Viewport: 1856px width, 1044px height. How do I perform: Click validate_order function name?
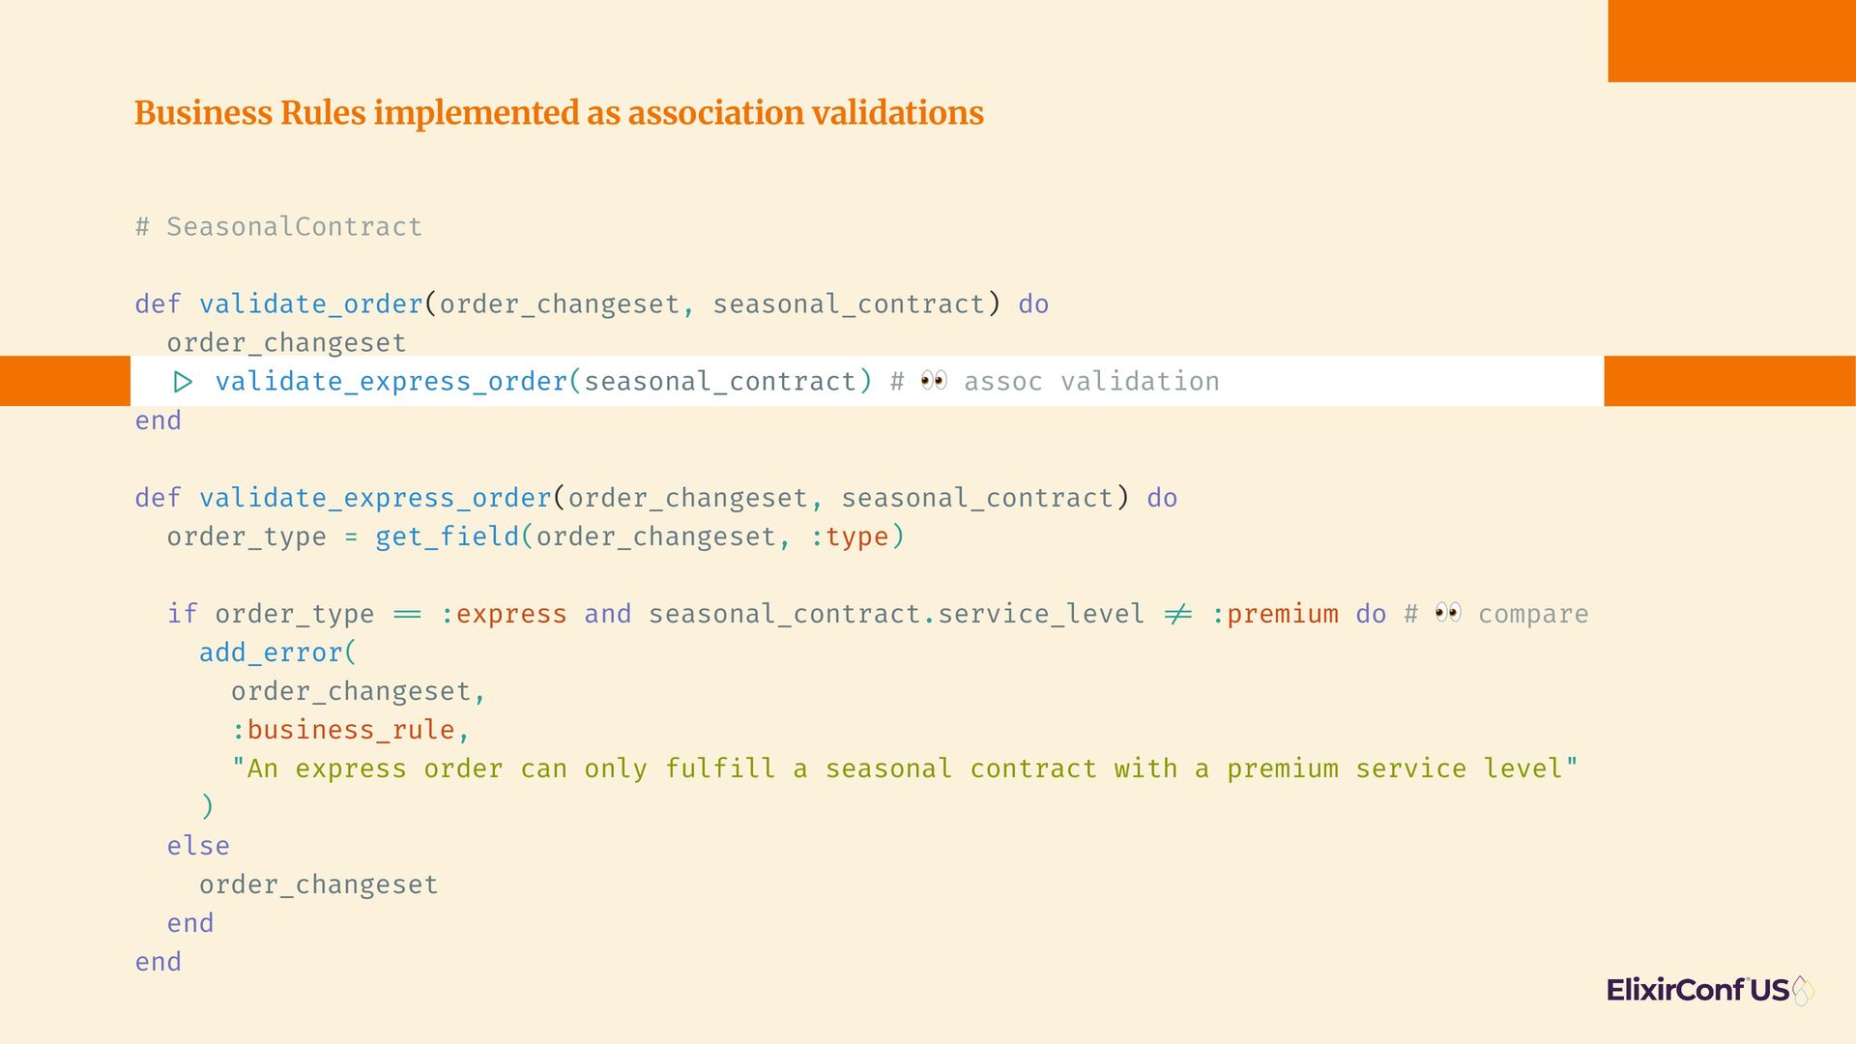pos(311,304)
